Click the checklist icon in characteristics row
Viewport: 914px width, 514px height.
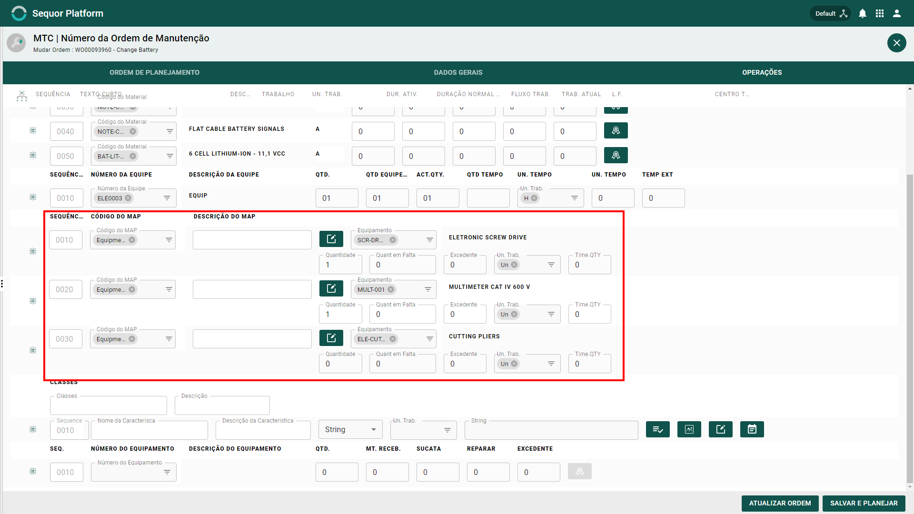[658, 429]
